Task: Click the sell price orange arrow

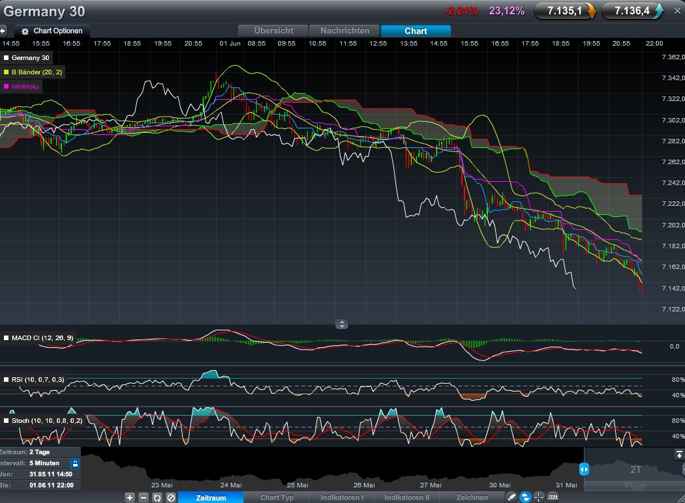Action: click(591, 11)
